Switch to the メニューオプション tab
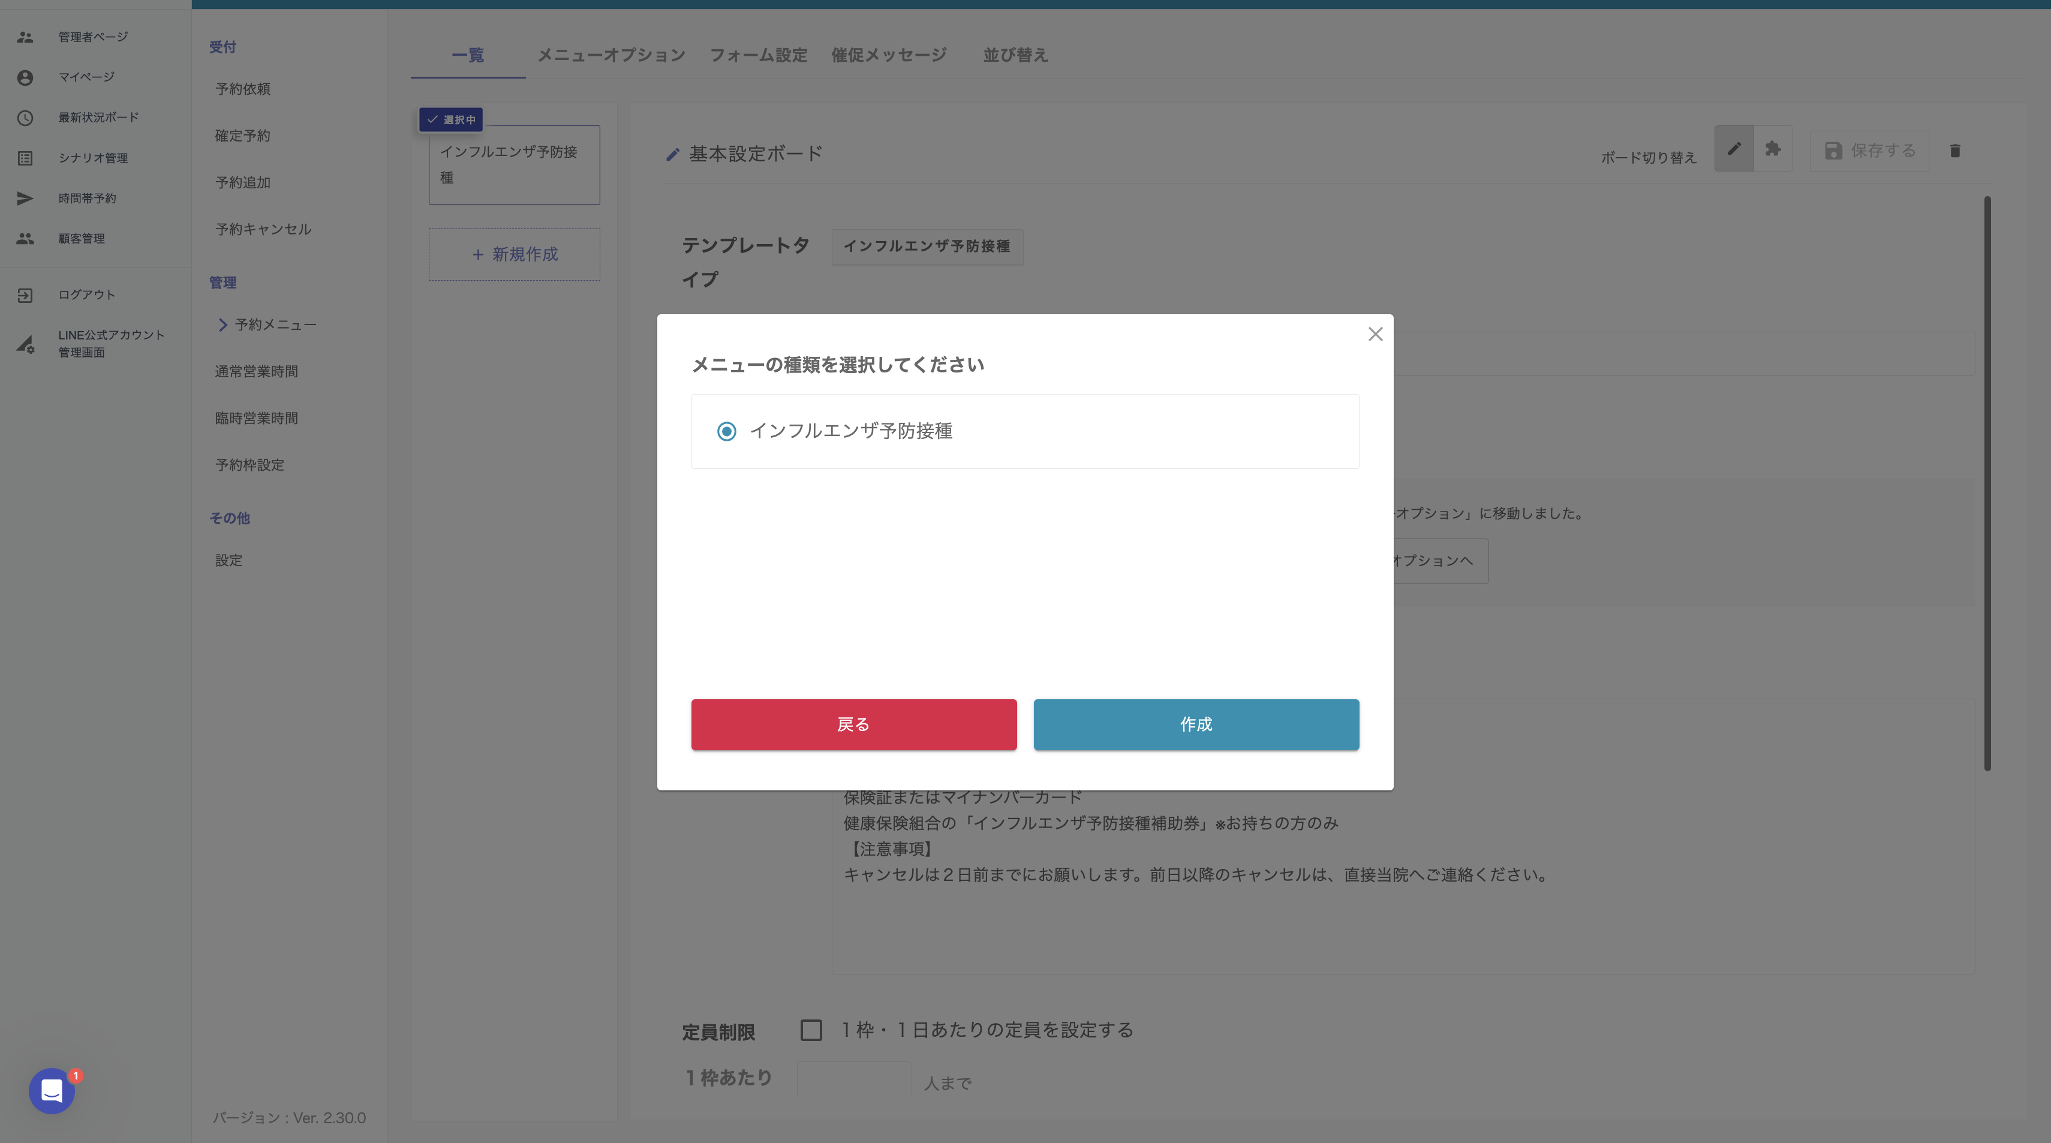Viewport: 2051px width, 1143px height. point(611,55)
